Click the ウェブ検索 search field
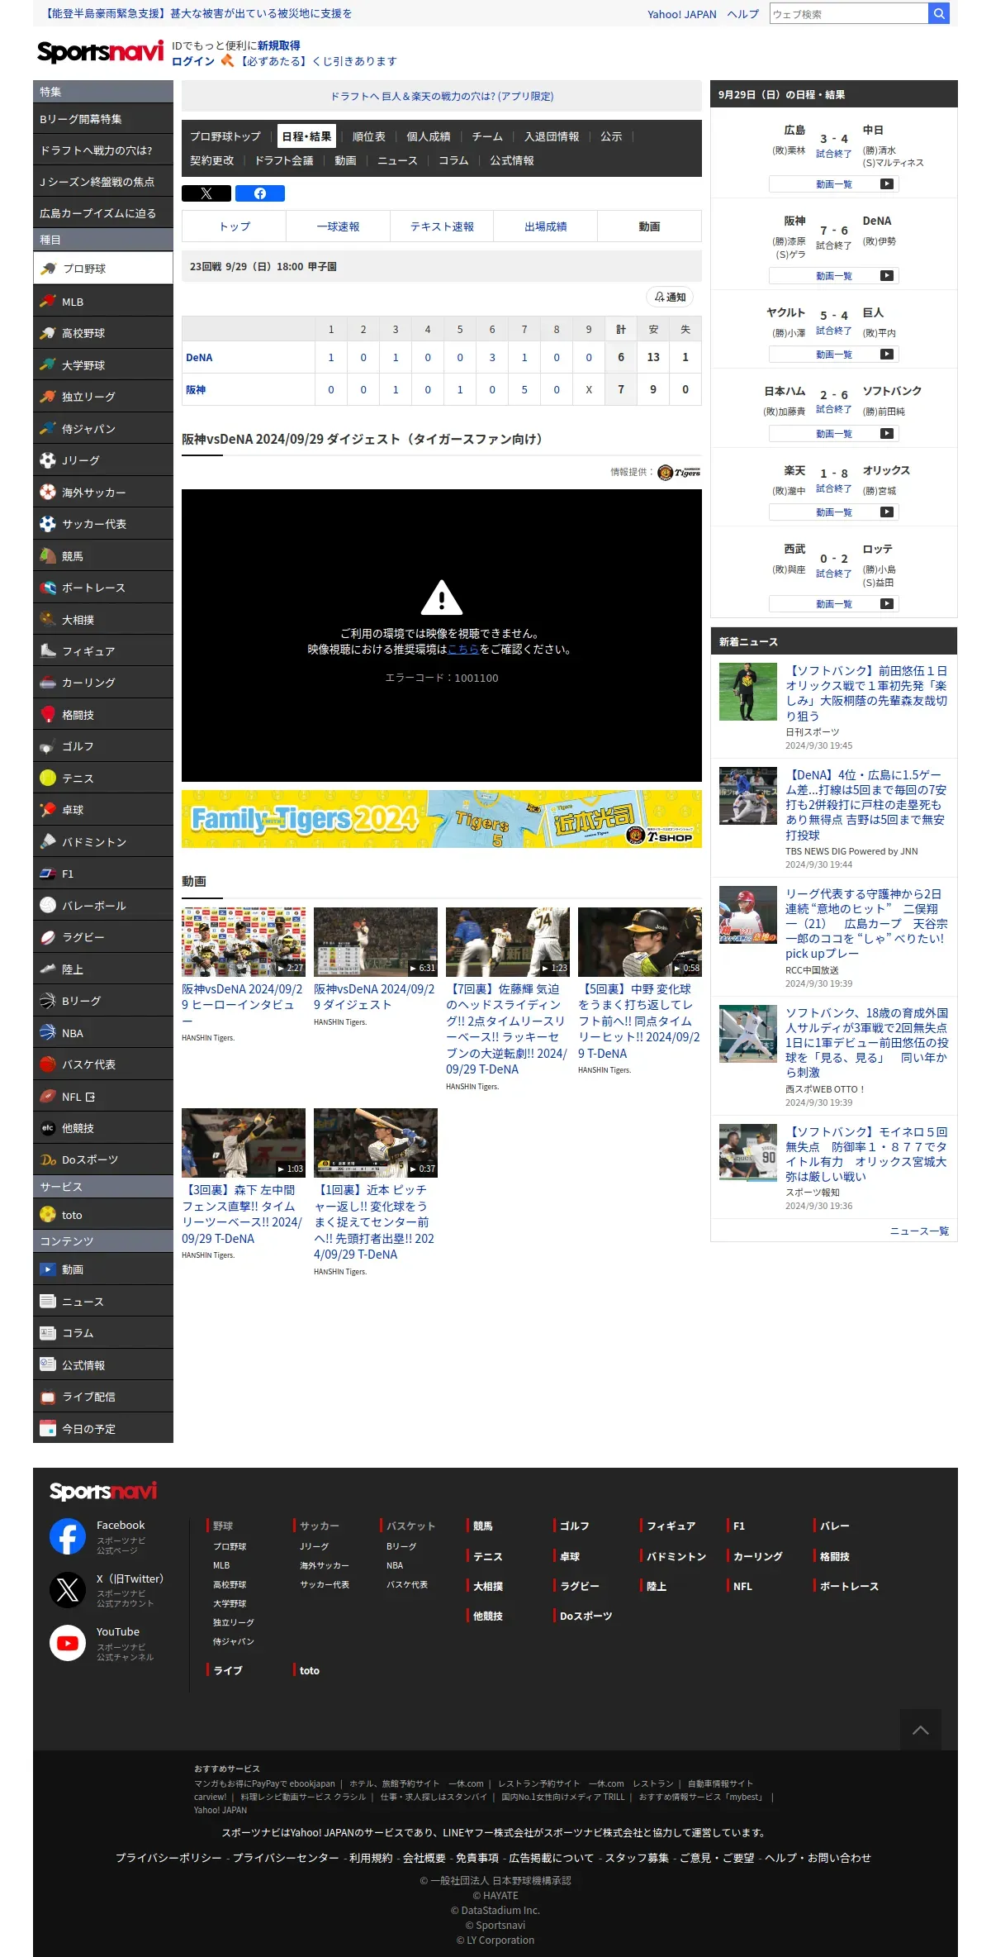991x1957 pixels. click(849, 13)
